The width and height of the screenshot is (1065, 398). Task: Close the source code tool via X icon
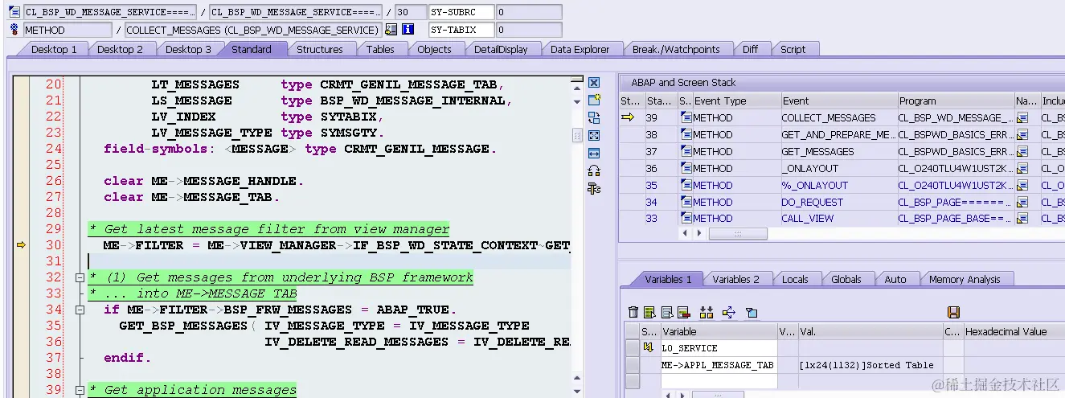[594, 83]
